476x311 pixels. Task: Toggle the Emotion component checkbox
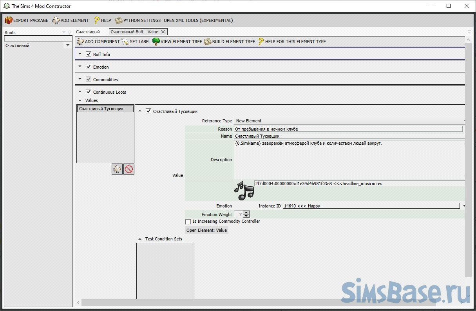pos(89,67)
